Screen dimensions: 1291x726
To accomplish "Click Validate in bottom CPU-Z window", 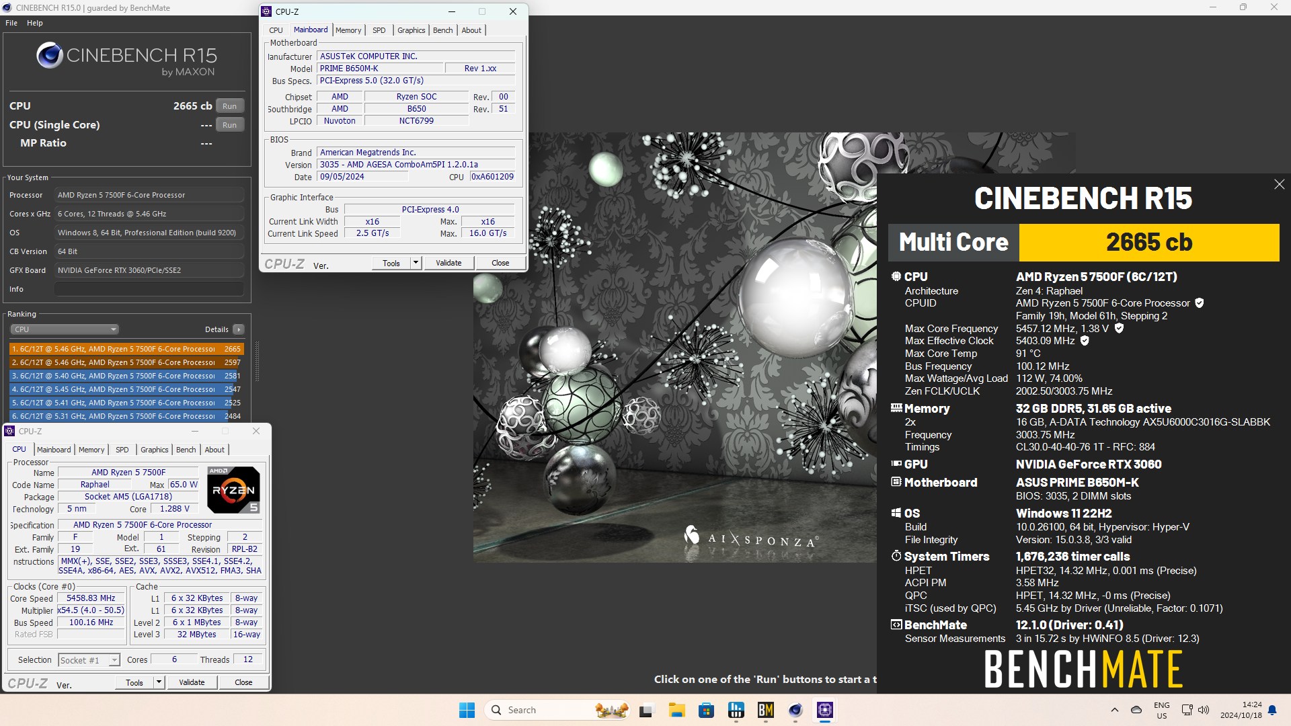I will pyautogui.click(x=192, y=682).
